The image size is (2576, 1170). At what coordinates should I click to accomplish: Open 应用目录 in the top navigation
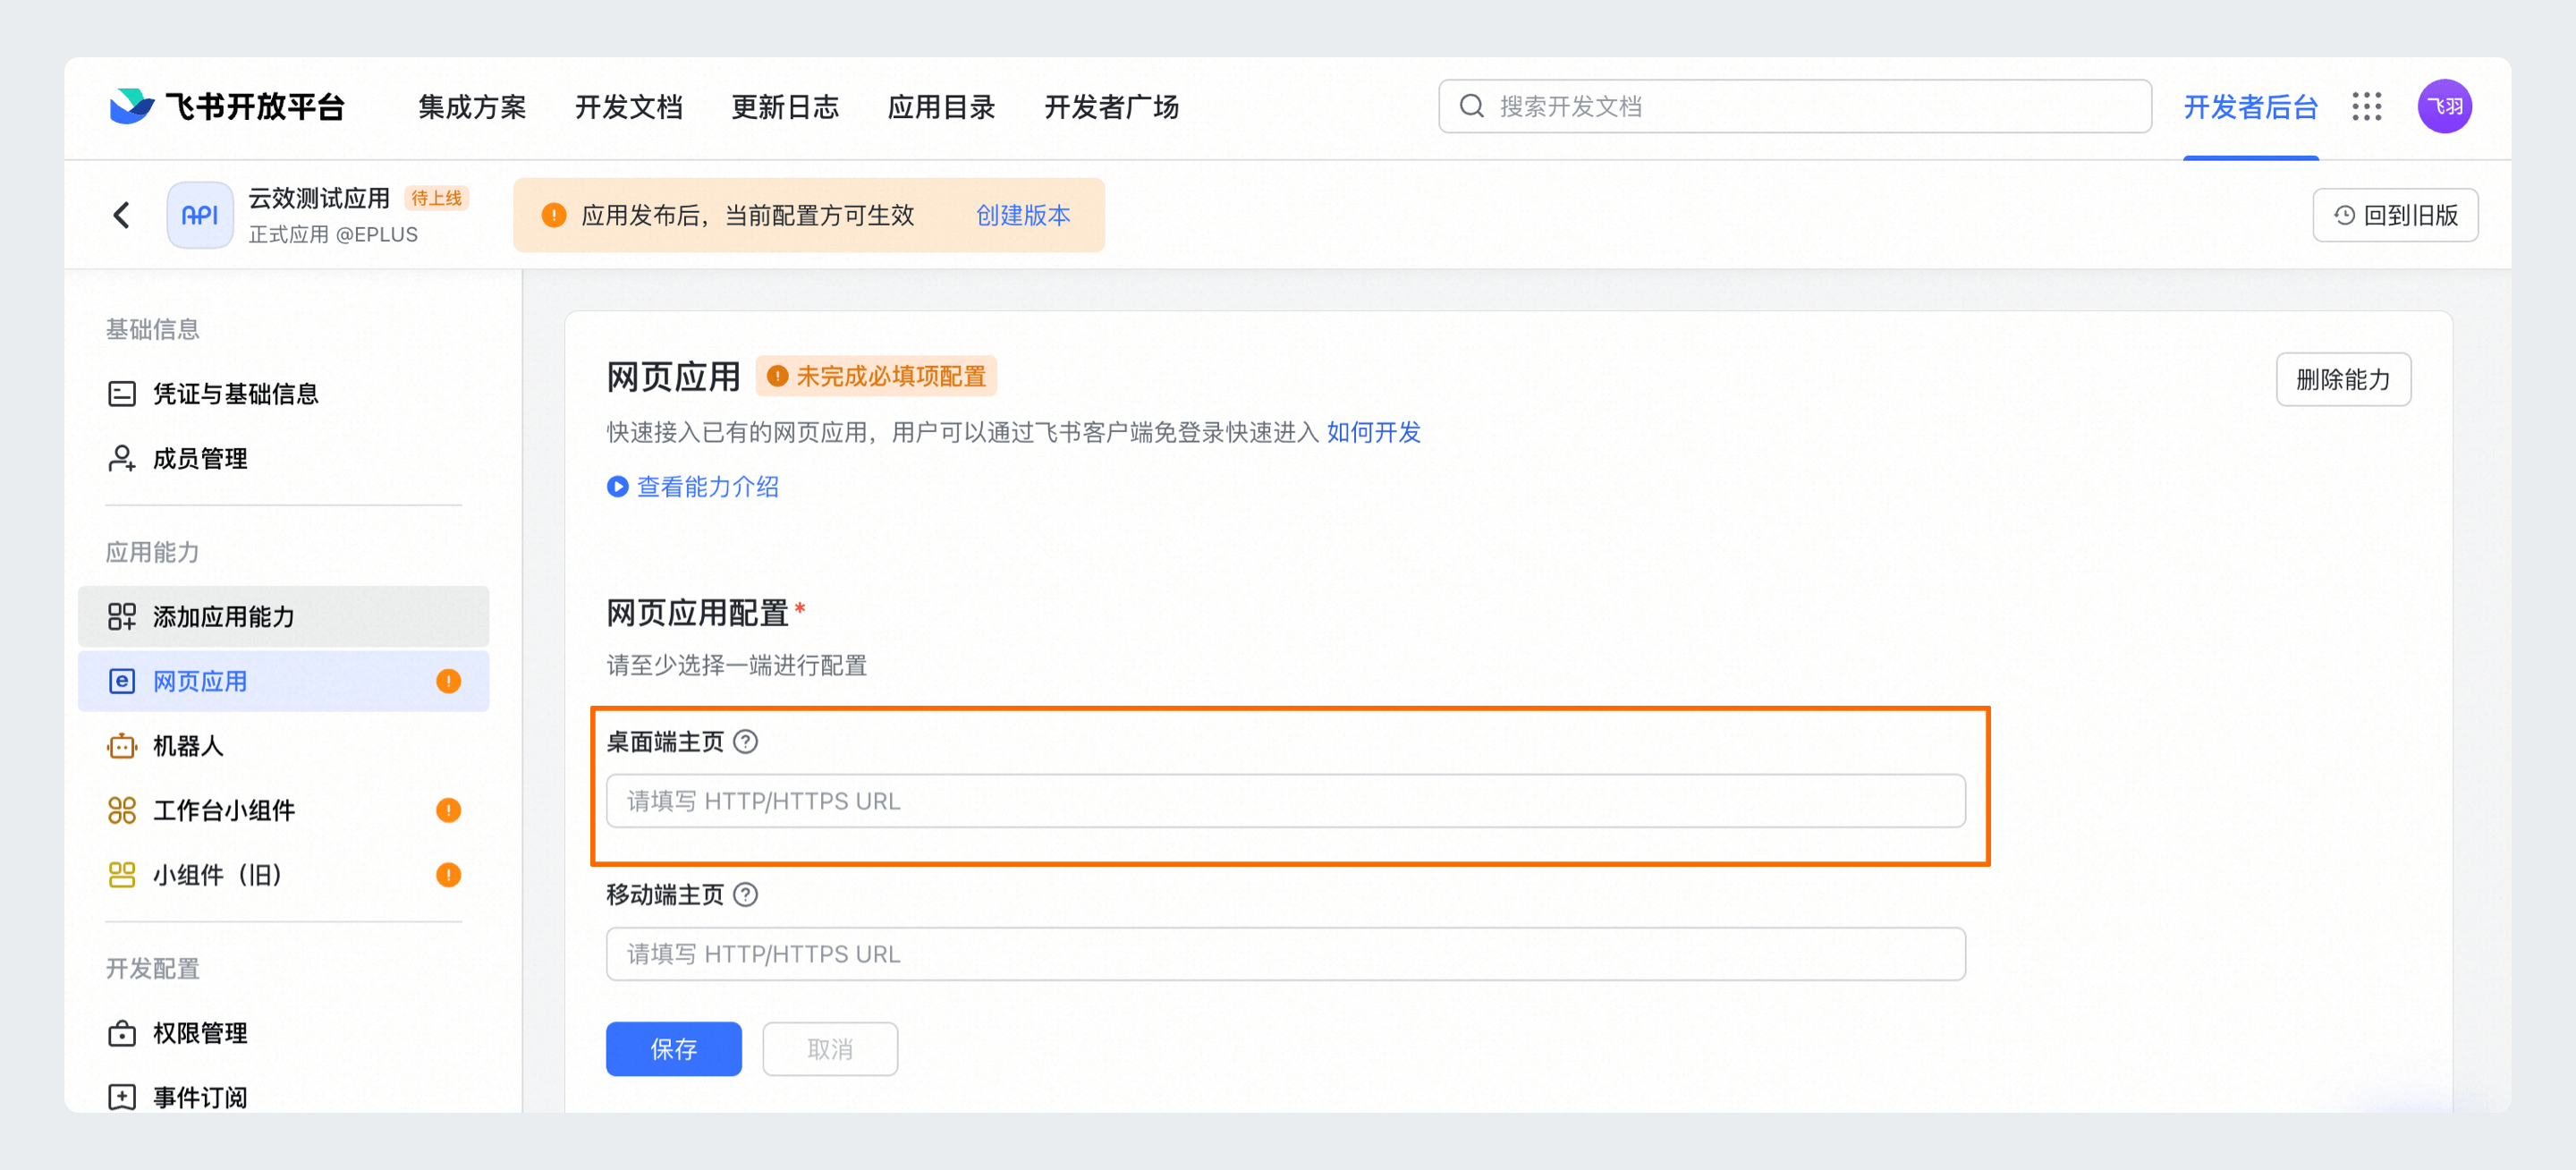tap(942, 106)
